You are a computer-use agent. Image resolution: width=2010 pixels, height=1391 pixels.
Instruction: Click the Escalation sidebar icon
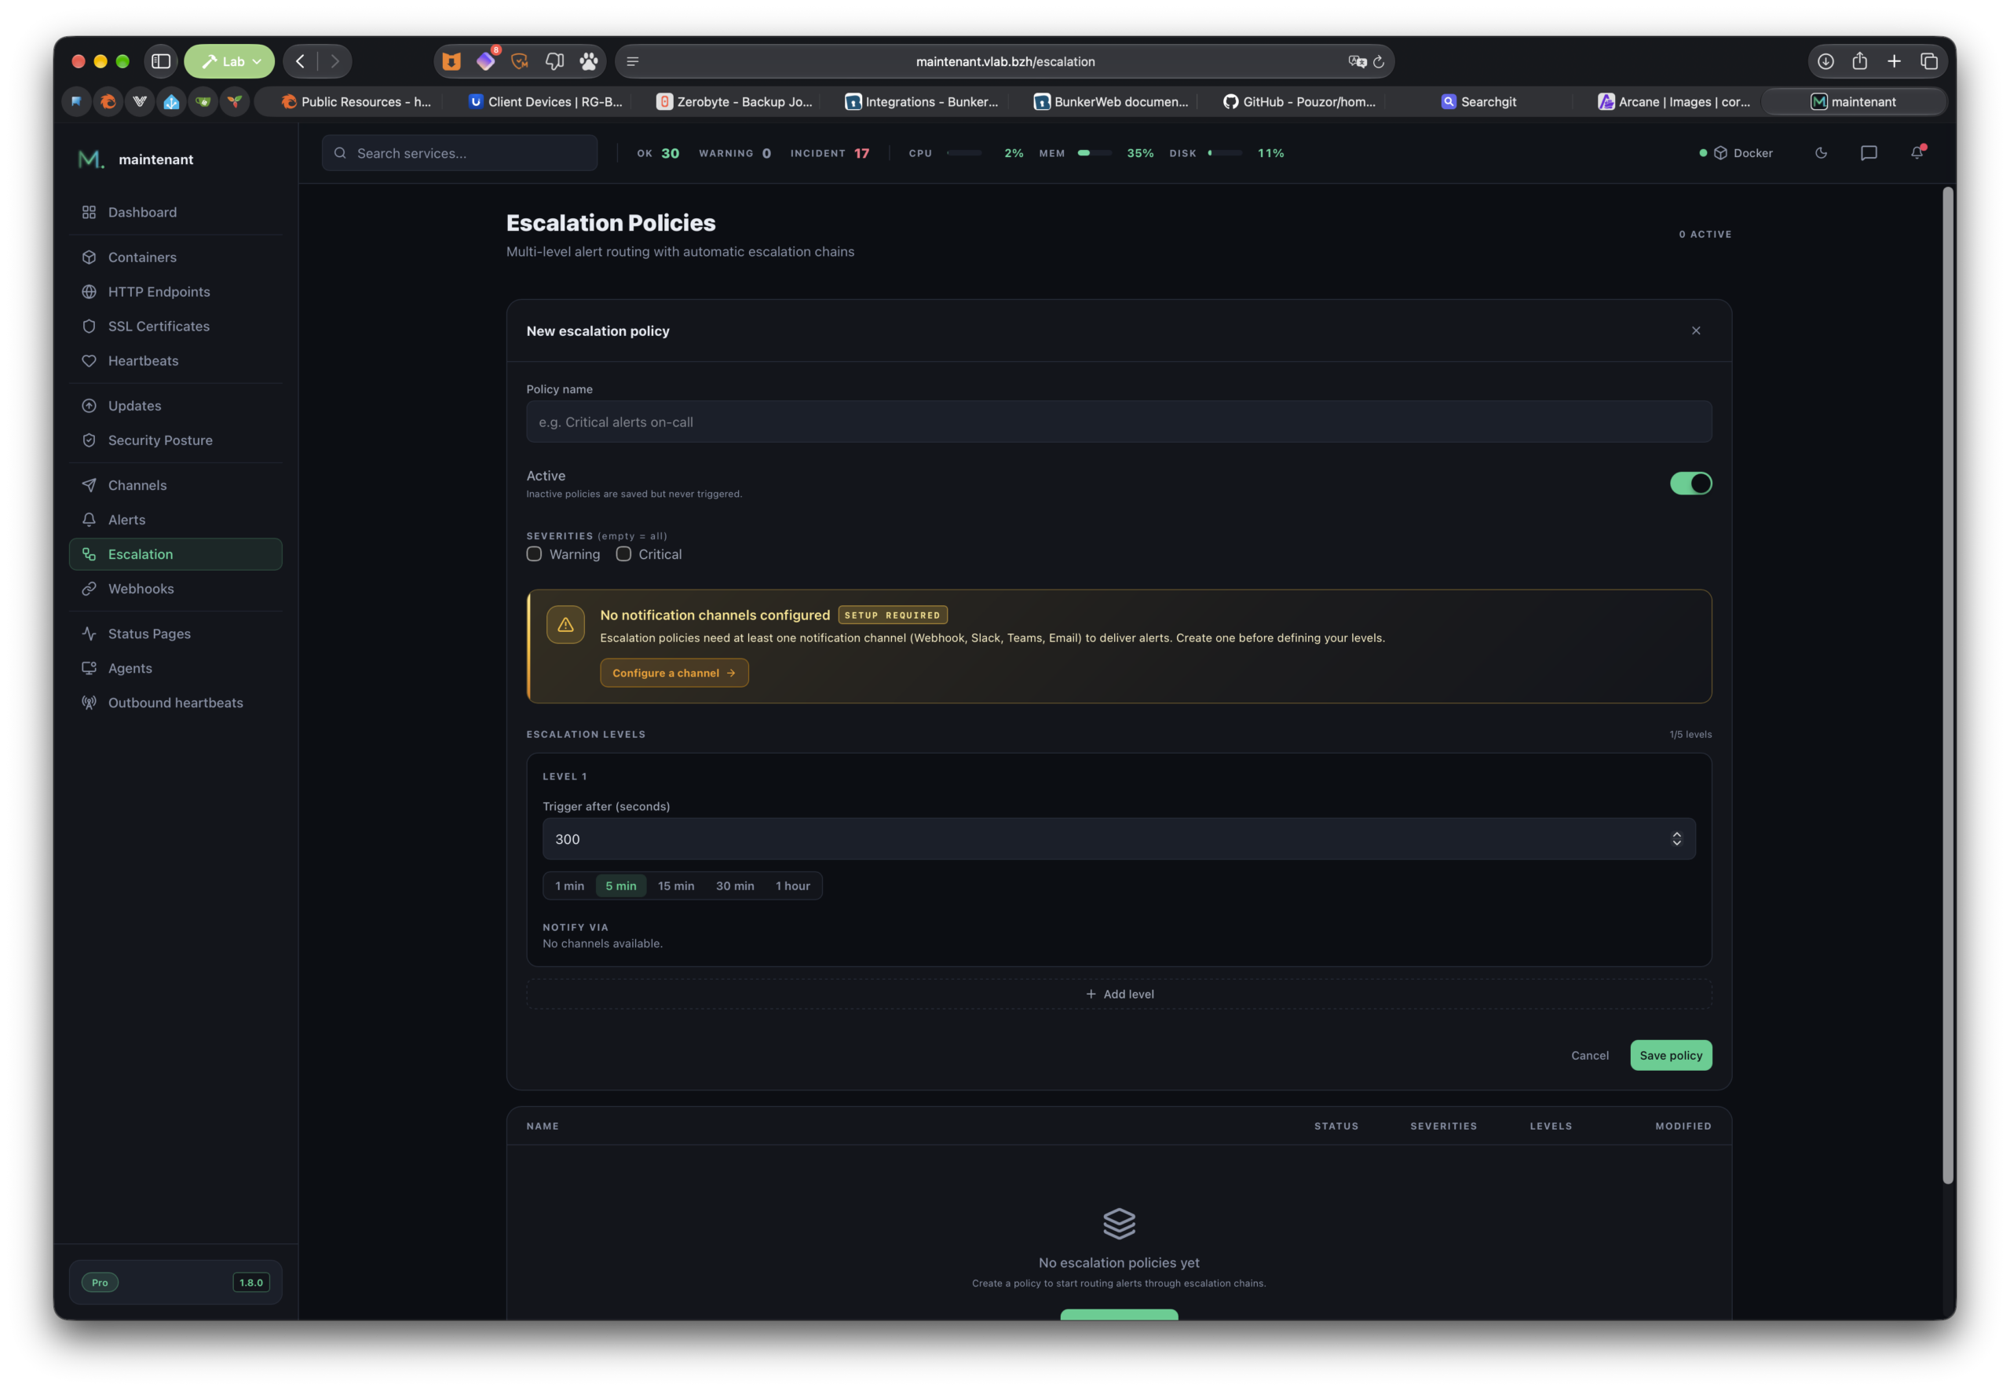[x=89, y=554]
